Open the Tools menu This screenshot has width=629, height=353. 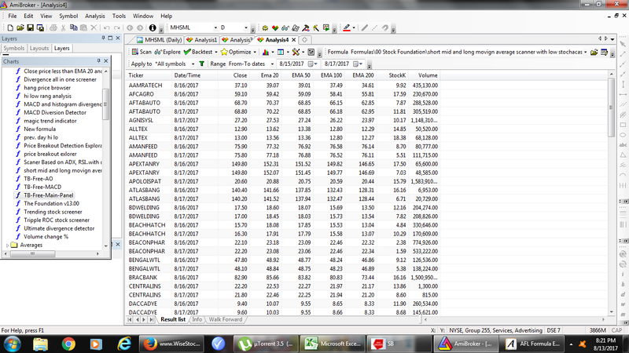pyautogui.click(x=119, y=16)
